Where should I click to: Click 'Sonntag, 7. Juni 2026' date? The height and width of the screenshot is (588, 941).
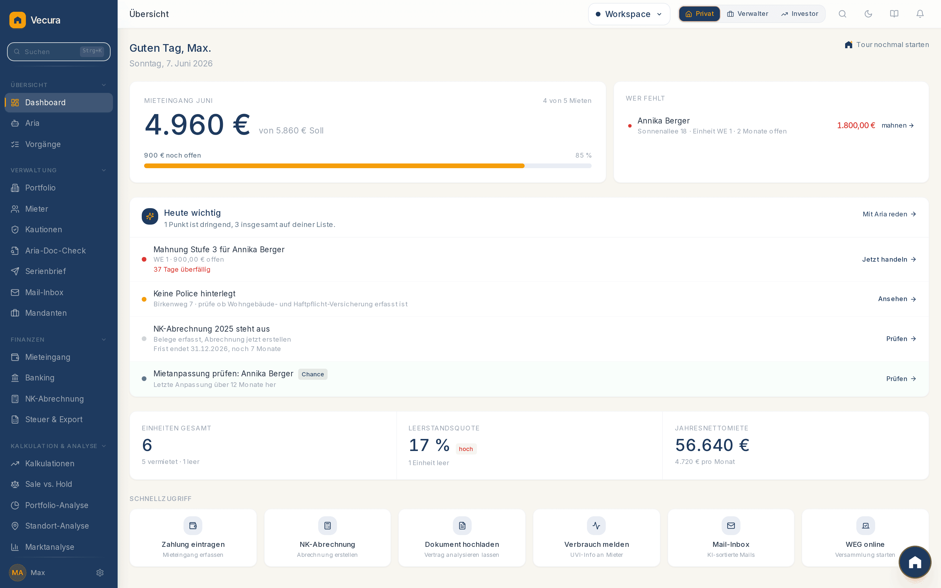pyautogui.click(x=171, y=64)
